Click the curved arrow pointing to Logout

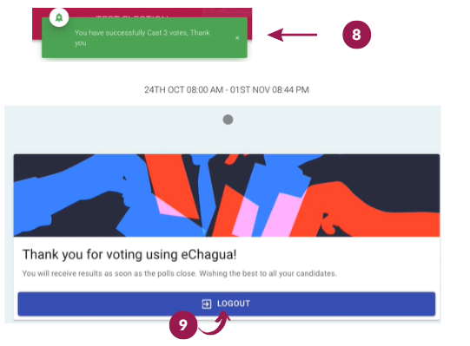(x=215, y=323)
